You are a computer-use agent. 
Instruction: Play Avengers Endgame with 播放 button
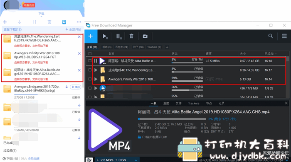(x=76, y=87)
